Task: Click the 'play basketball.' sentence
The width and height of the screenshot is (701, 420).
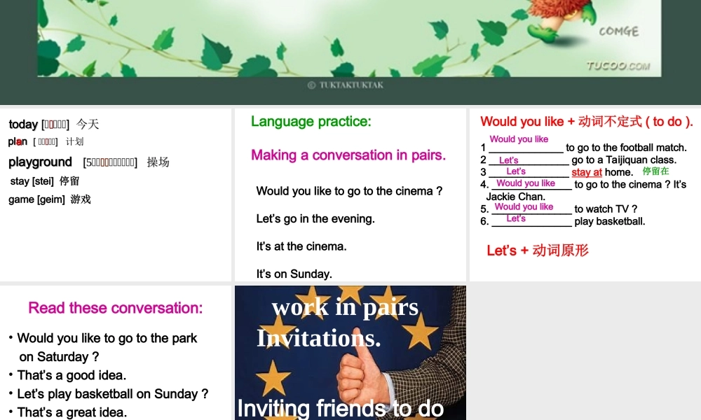Action: click(610, 221)
